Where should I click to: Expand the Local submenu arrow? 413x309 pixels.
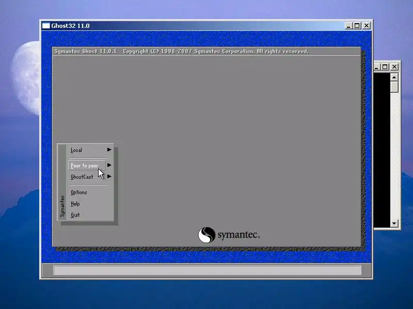coord(109,150)
